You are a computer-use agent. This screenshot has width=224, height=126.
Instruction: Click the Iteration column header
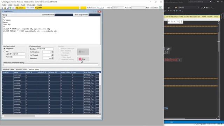pos(8,72)
